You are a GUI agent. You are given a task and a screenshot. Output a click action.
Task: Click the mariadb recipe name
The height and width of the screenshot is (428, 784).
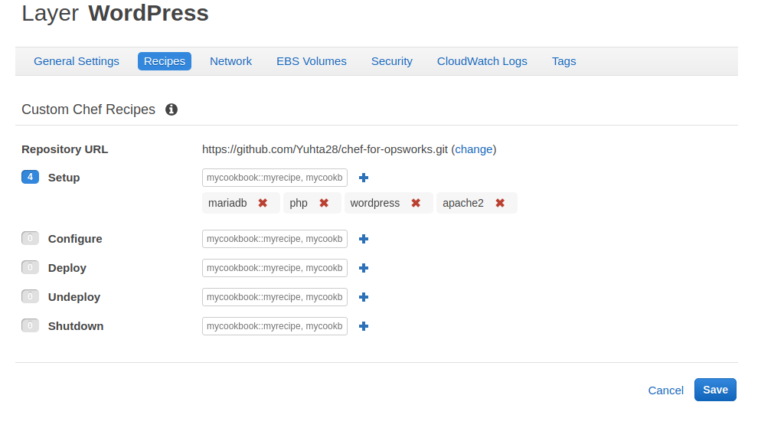point(227,203)
